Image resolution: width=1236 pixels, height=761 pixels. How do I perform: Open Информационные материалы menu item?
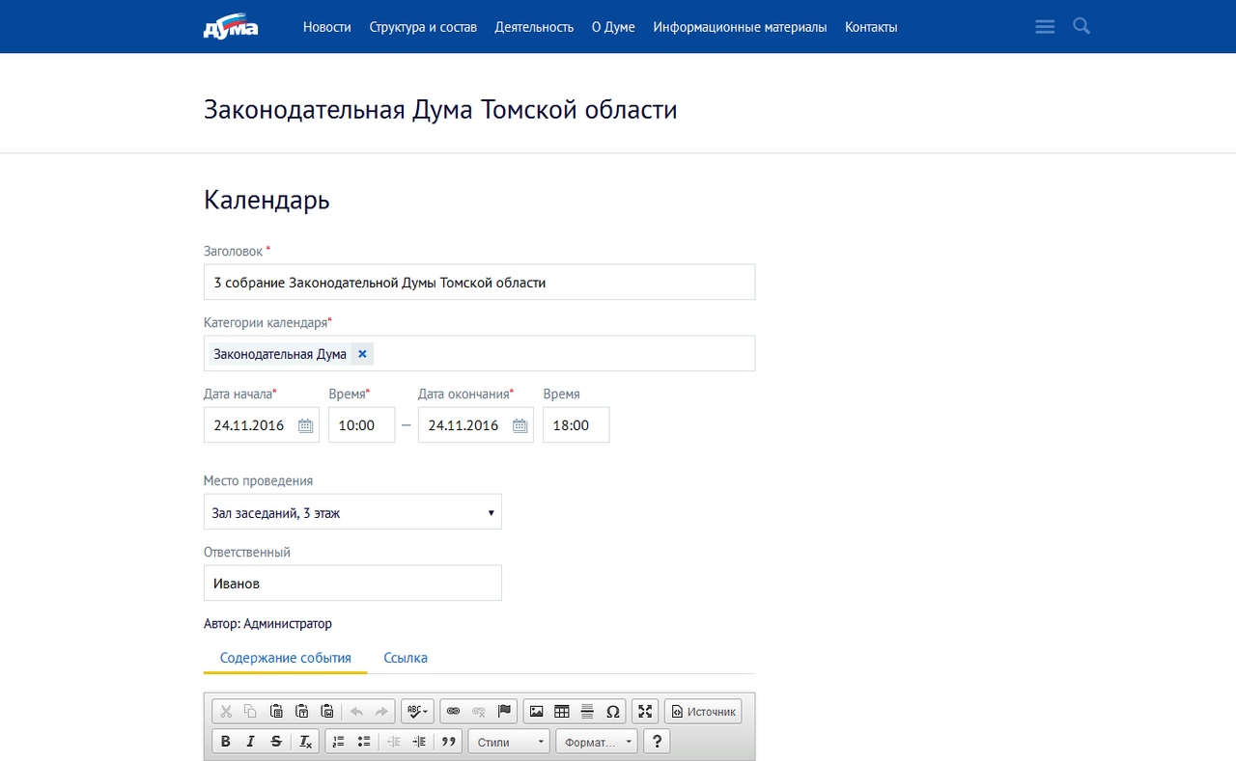tap(740, 27)
